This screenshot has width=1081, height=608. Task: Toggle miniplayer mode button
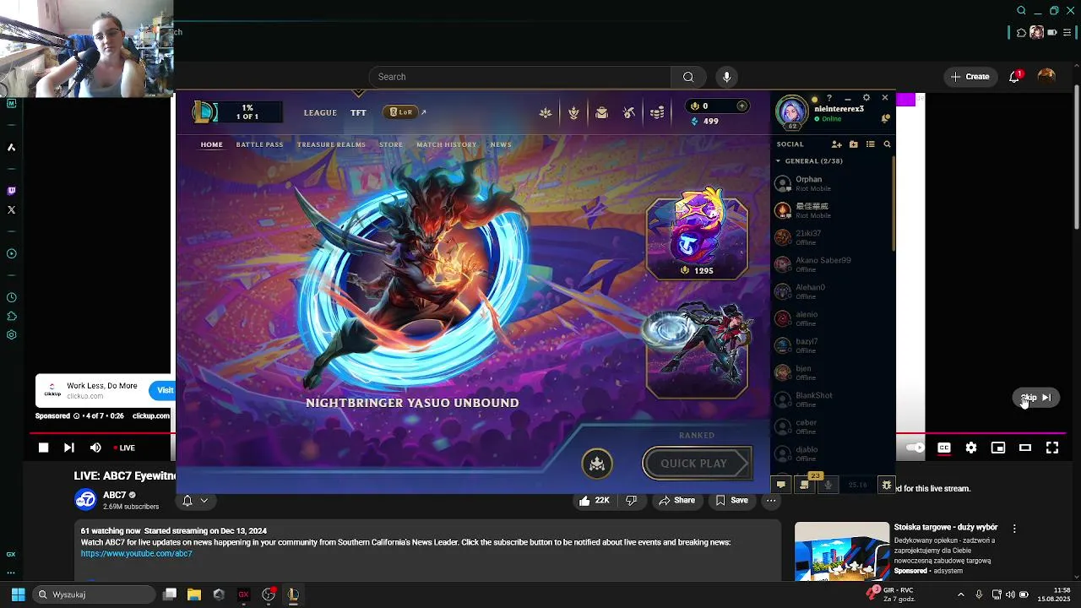(x=998, y=448)
